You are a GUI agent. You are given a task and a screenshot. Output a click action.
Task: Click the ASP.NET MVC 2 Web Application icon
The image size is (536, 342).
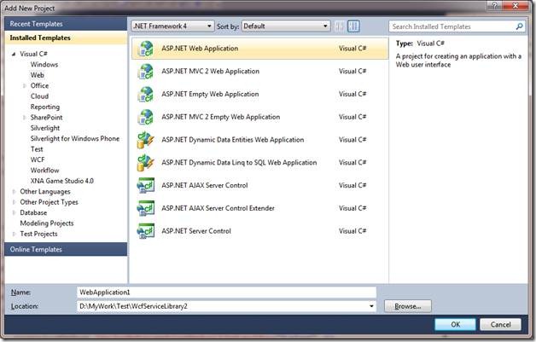click(146, 72)
